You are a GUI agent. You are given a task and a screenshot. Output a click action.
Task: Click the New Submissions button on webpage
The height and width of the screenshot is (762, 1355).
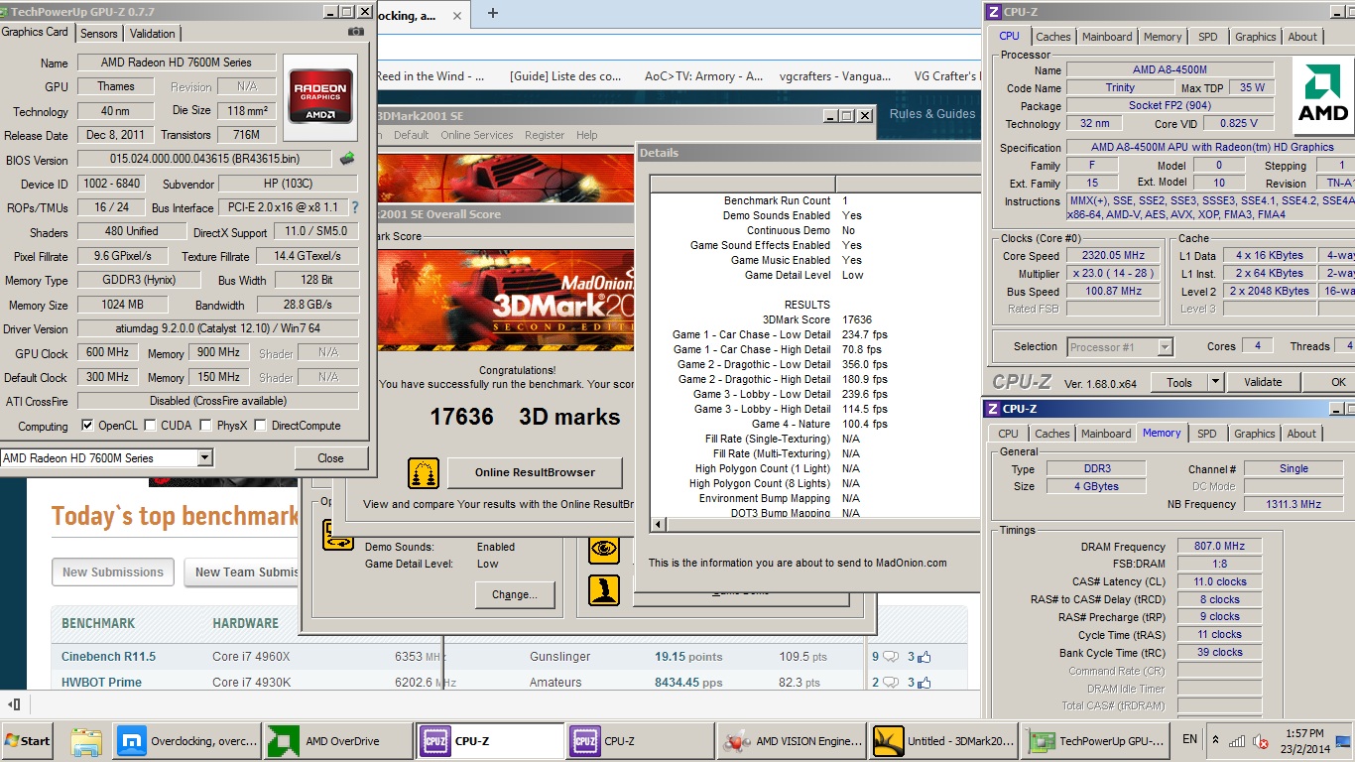click(113, 571)
